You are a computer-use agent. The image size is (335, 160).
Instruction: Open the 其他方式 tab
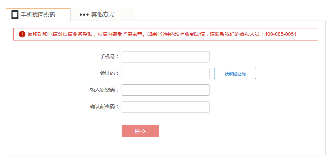coord(103,15)
